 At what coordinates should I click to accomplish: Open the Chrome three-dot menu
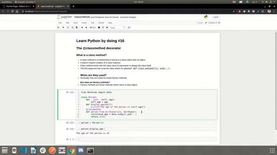pyautogui.click(x=274, y=12)
